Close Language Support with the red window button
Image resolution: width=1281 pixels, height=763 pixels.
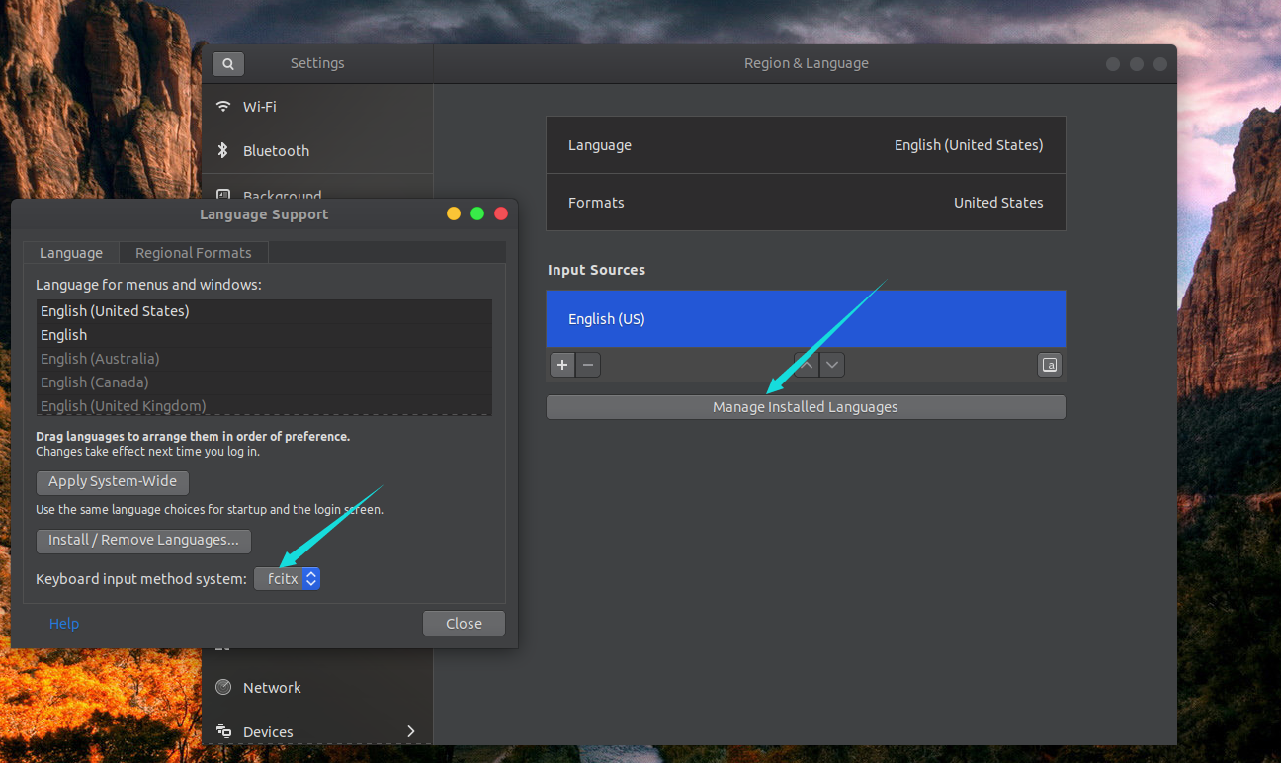[501, 213]
